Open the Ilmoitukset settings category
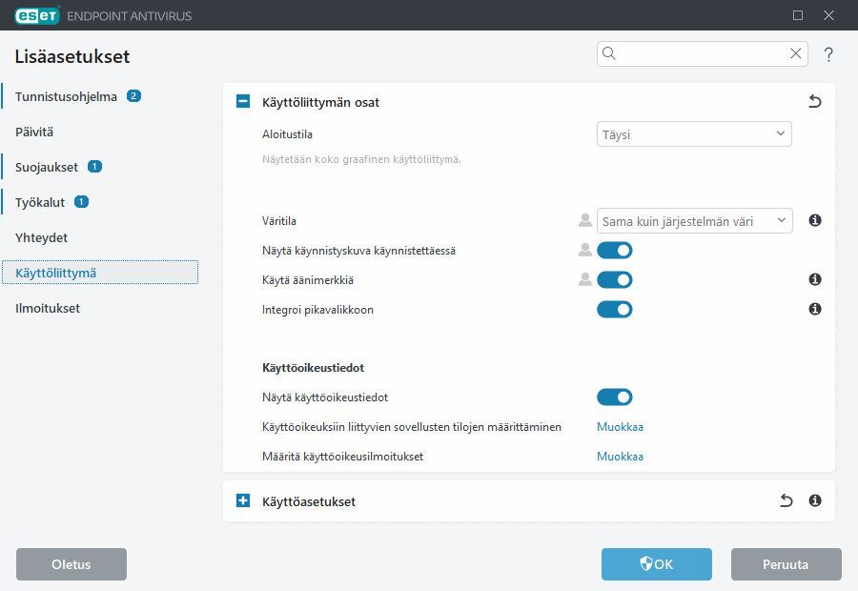Image resolution: width=858 pixels, height=591 pixels. (x=48, y=309)
